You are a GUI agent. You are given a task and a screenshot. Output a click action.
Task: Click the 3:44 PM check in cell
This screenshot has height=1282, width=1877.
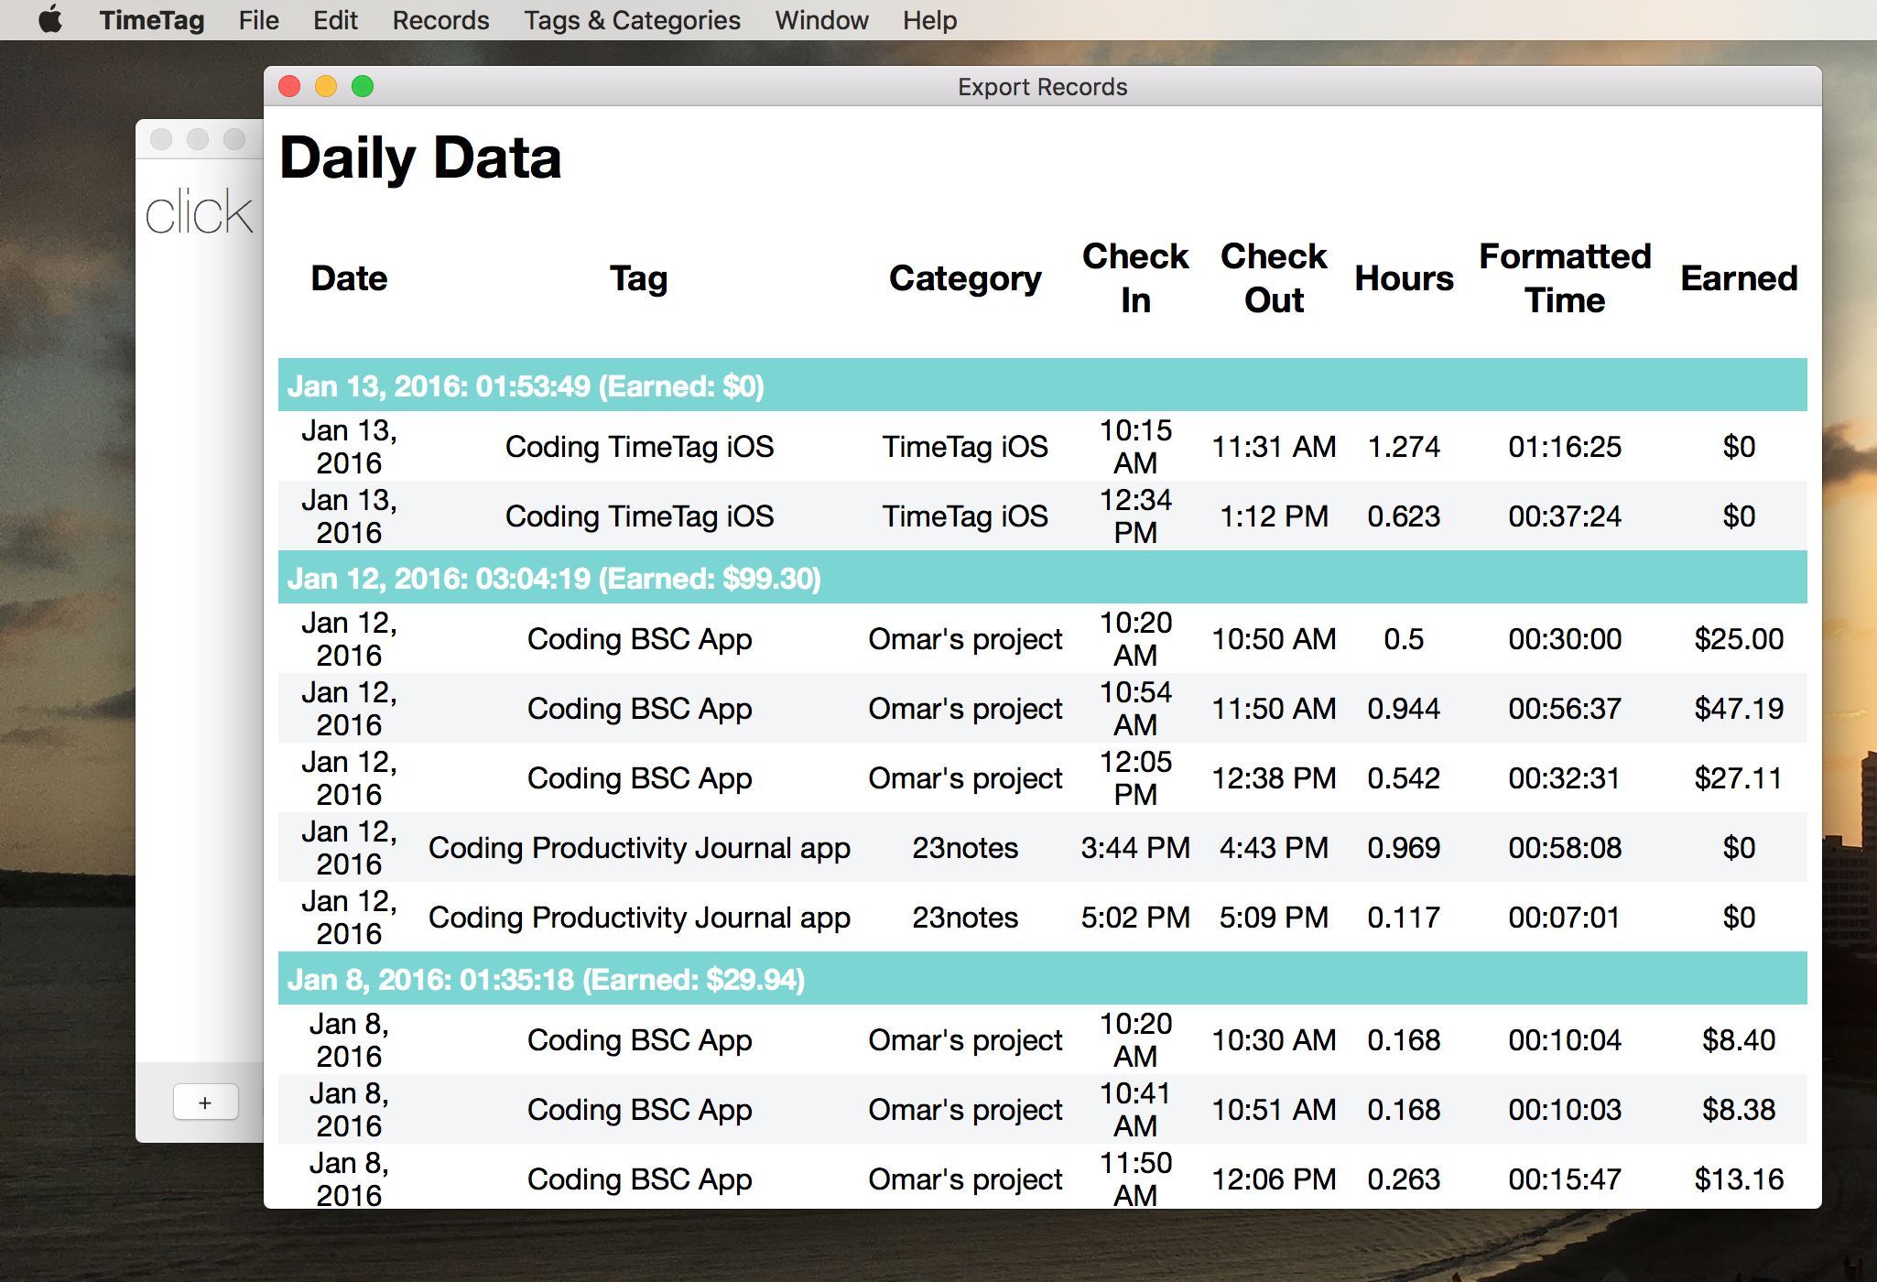(x=1135, y=848)
